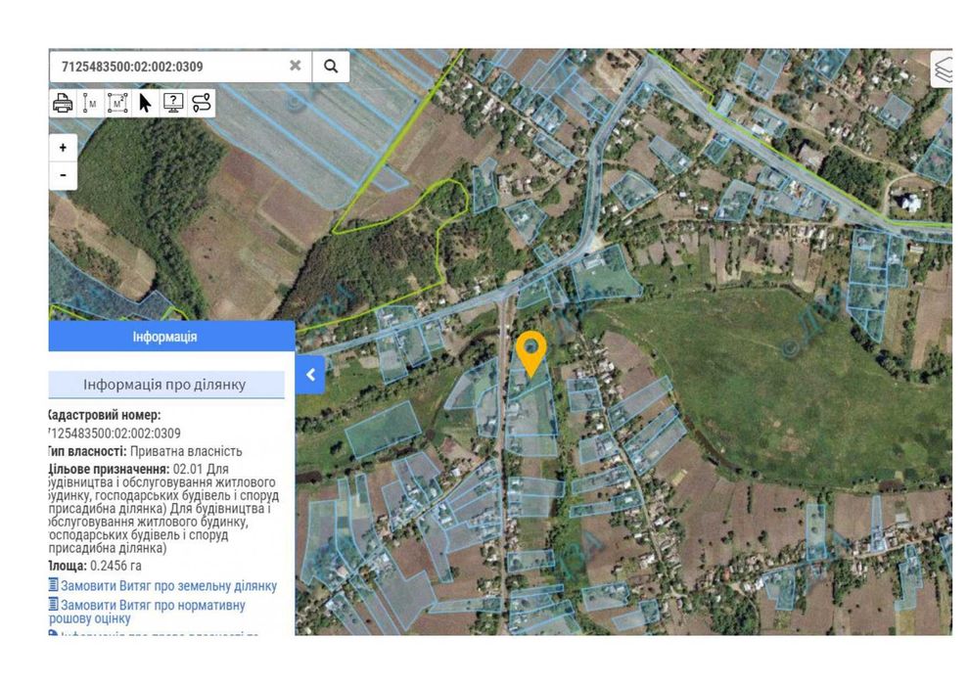Screen dimensions: 968x684
Task: Click the Площа: 0.2456 га value
Action: [x=96, y=566]
